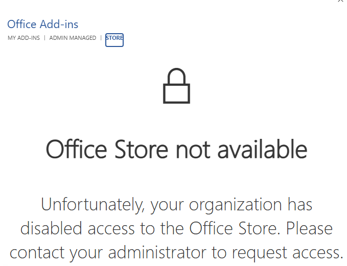Image resolution: width=347 pixels, height=266 pixels.
Task: Open the ADMIN MANAGED tab
Action: (x=73, y=38)
